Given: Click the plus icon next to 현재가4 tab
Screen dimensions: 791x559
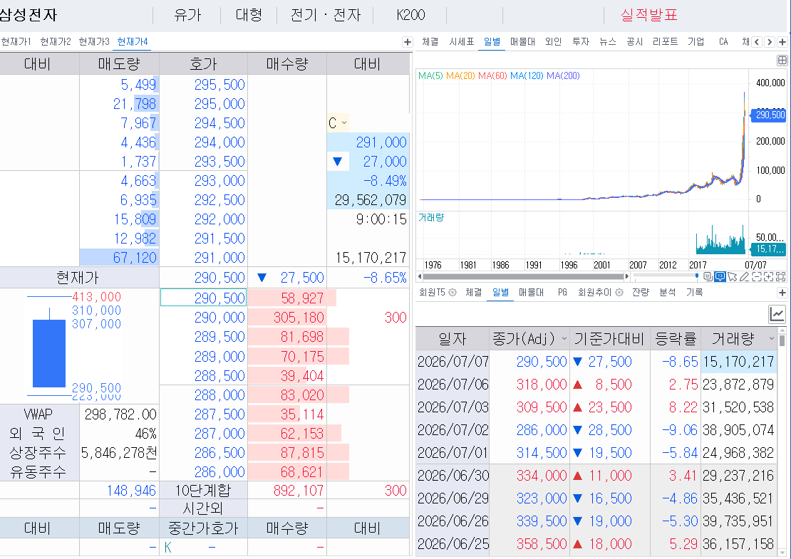Looking at the screenshot, I should point(408,42).
